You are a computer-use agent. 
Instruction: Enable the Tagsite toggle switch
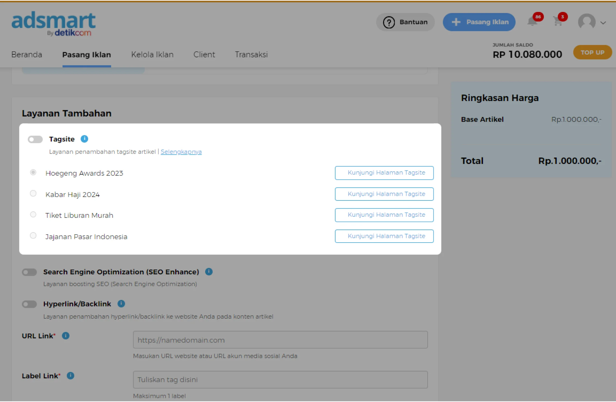(x=35, y=139)
